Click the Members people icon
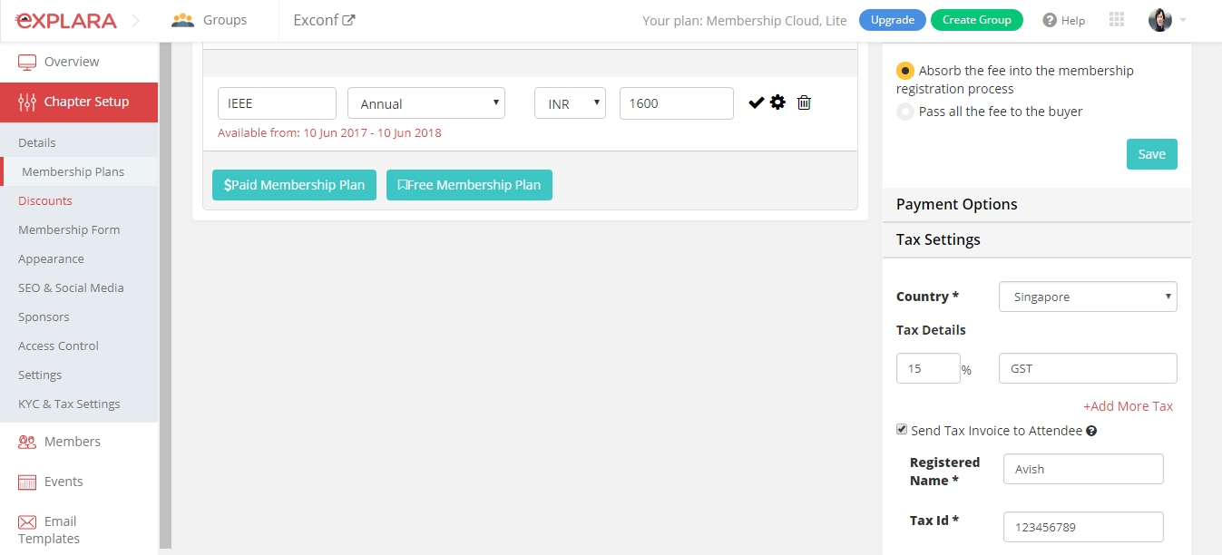The height and width of the screenshot is (555, 1222). [27, 442]
